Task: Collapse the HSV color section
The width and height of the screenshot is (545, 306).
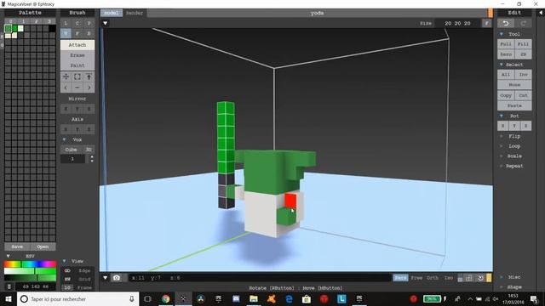Action: [8, 256]
